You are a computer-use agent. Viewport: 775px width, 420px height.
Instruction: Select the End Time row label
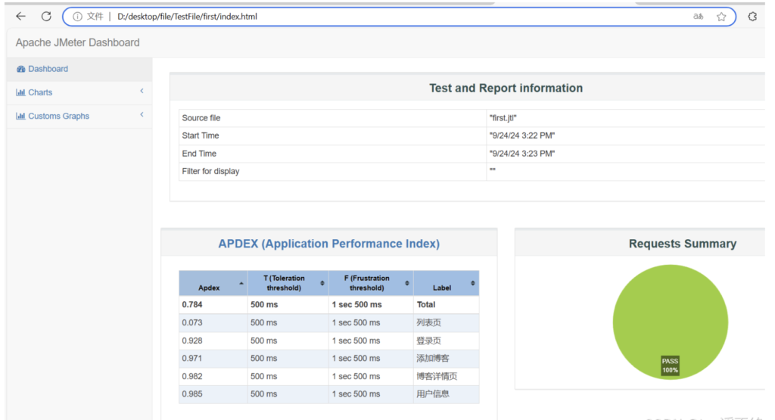[x=199, y=154]
